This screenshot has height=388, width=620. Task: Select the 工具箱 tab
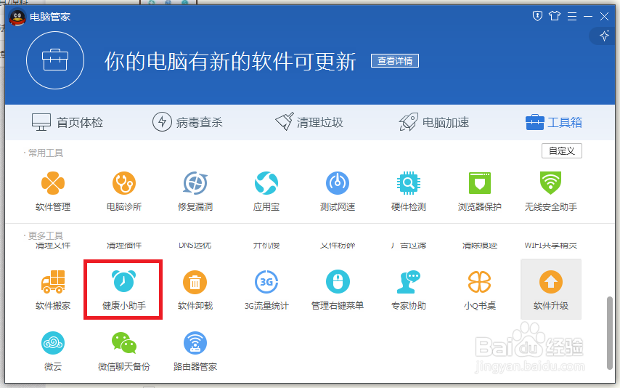pos(553,122)
